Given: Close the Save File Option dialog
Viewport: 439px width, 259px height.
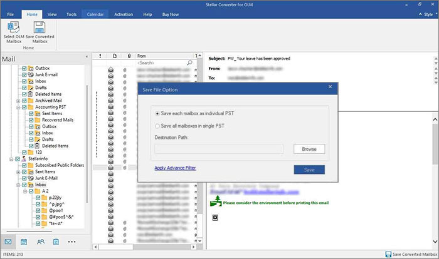Looking at the screenshot, I should click(330, 87).
